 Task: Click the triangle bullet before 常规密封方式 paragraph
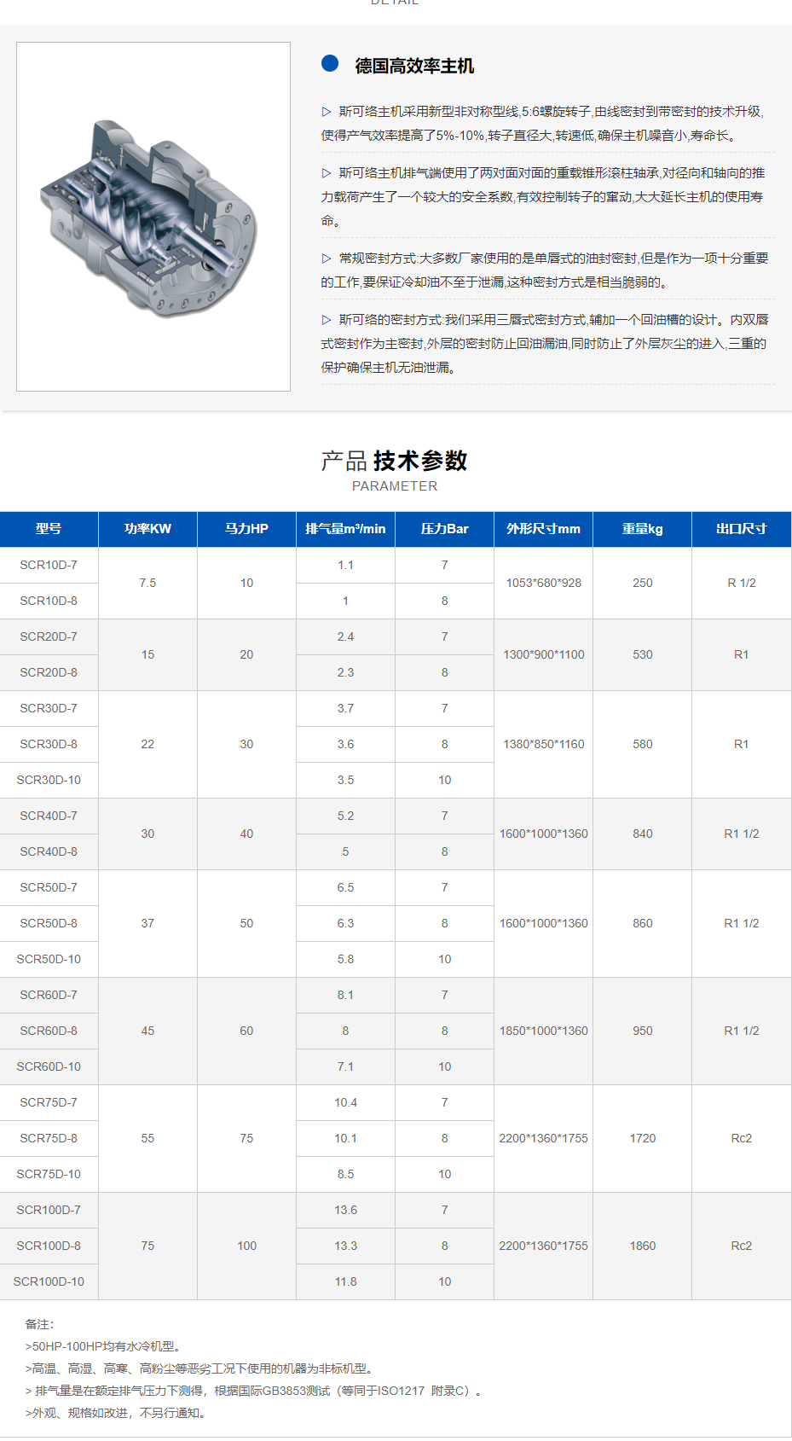[x=327, y=259]
